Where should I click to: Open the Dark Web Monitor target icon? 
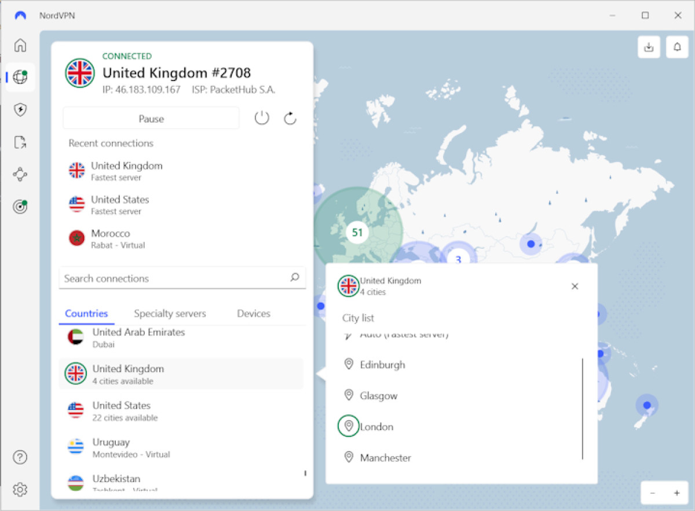click(x=20, y=207)
